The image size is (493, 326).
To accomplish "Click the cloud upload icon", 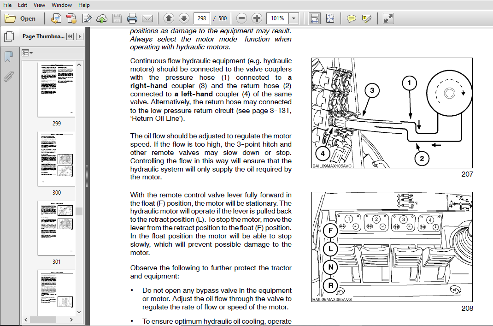I will coord(101,18).
